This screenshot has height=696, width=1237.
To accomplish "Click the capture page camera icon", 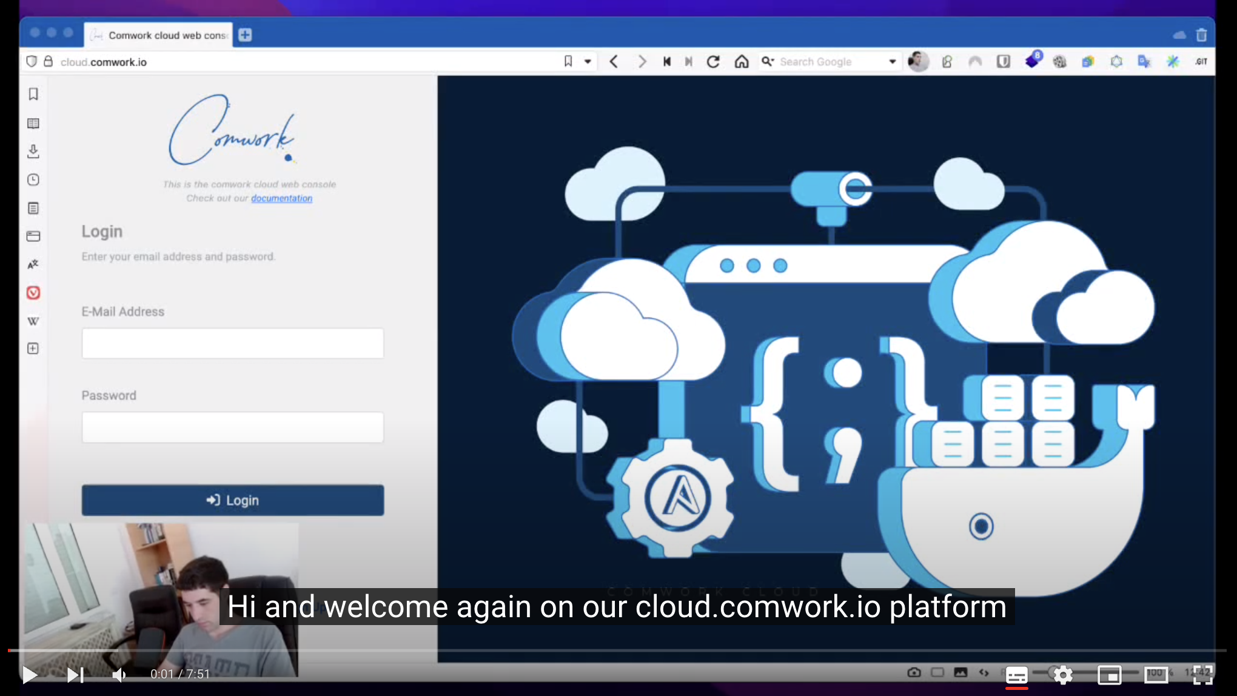I will 914,672.
